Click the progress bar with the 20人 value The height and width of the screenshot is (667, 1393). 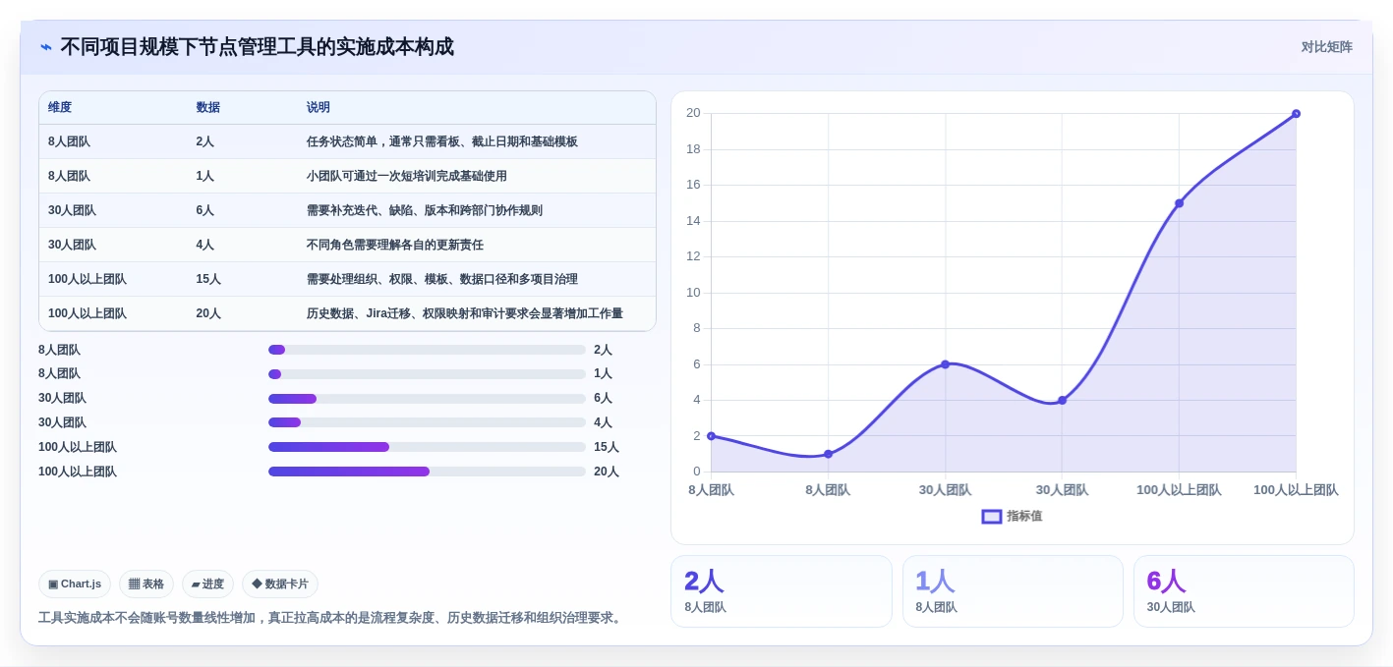click(x=427, y=472)
